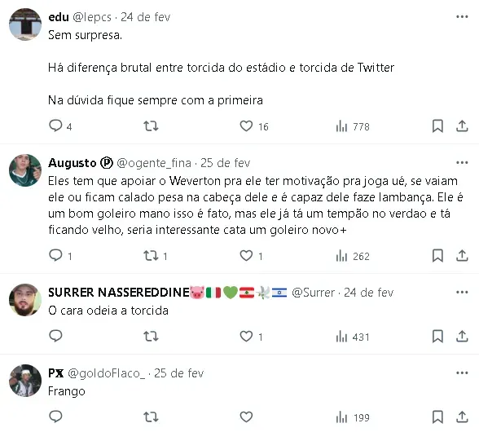Viewport: 479px width, 432px height.
Task: Open more options on edu's tweet
Action: pyautogui.click(x=462, y=17)
